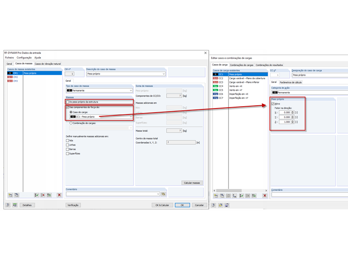Click the OK button
Viewport: 348px width, 261px height.
click(182, 205)
